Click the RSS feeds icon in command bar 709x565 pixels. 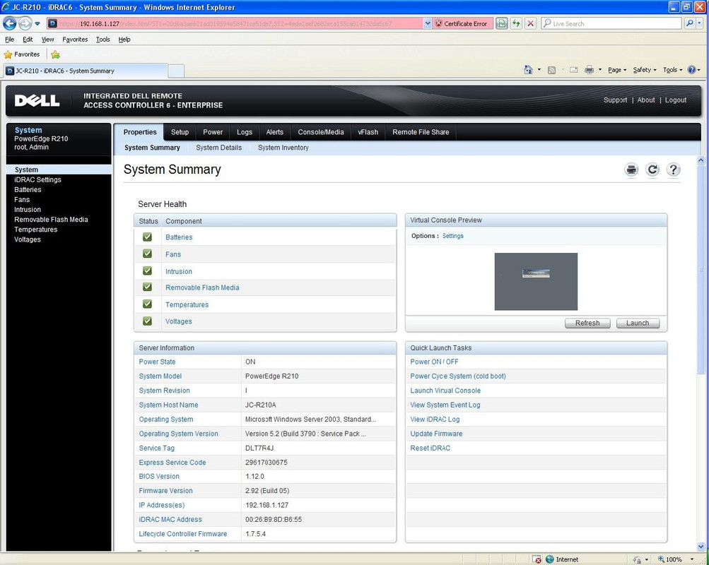click(551, 70)
